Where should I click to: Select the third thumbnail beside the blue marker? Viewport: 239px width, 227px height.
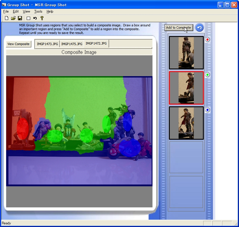(x=186, y=123)
